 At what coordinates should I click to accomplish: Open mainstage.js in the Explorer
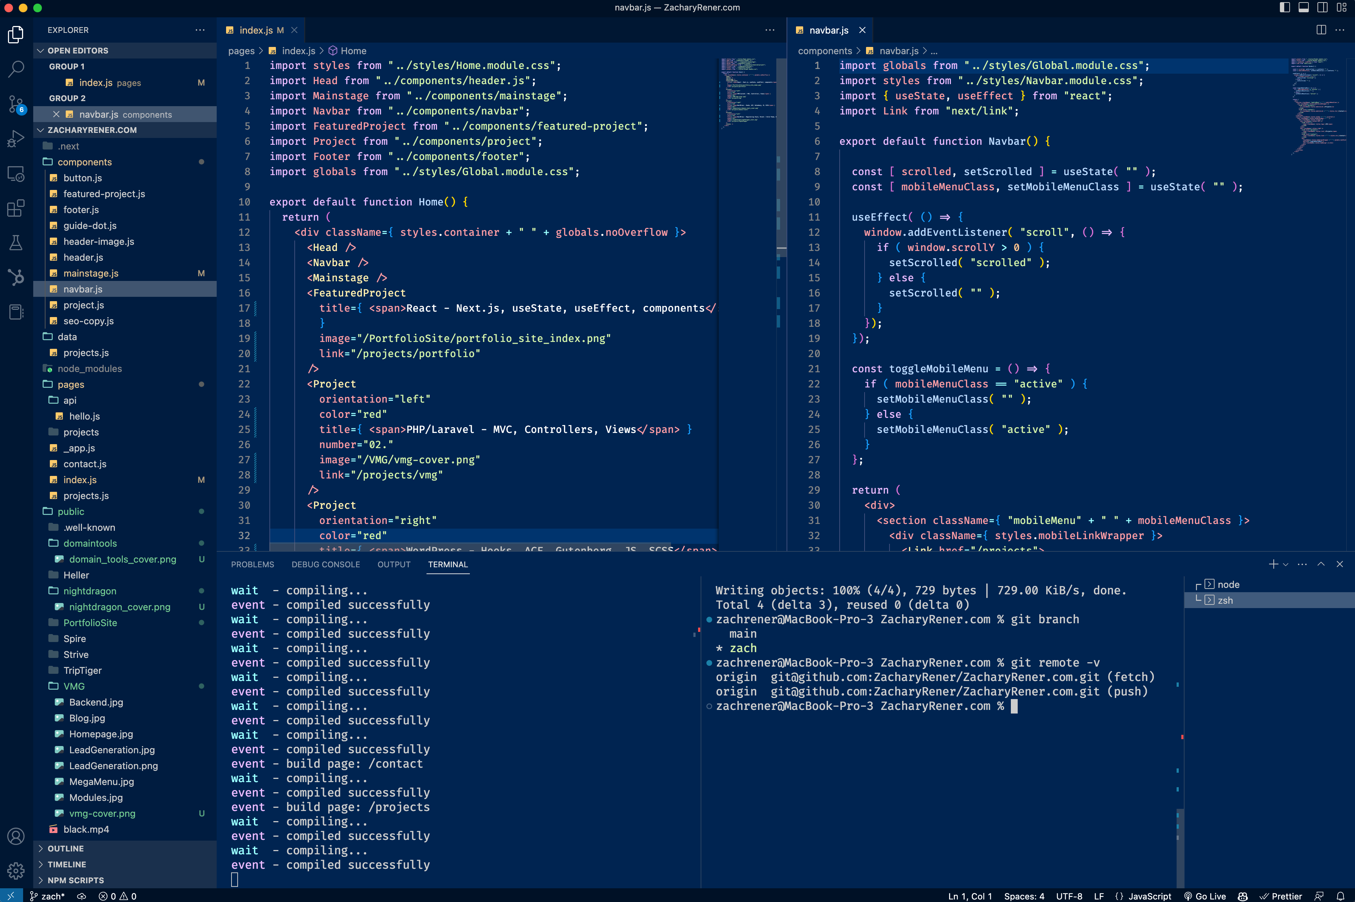pos(125,273)
